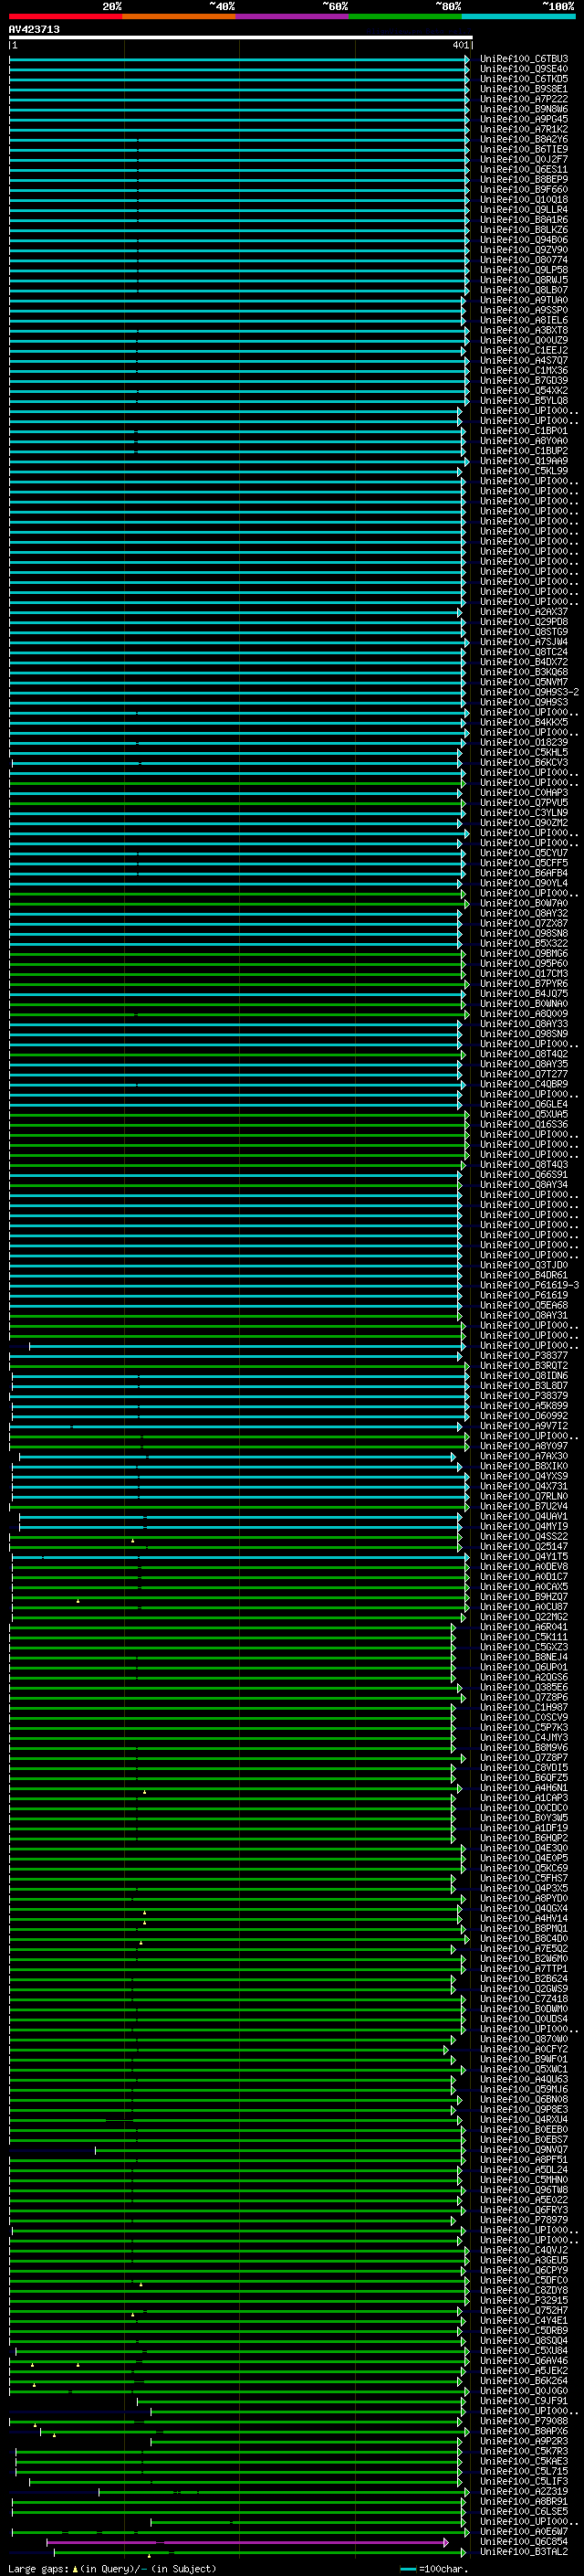The image size is (584, 2576).
Task: Select label UniRef100_A9SSP0
Action: 523,310
